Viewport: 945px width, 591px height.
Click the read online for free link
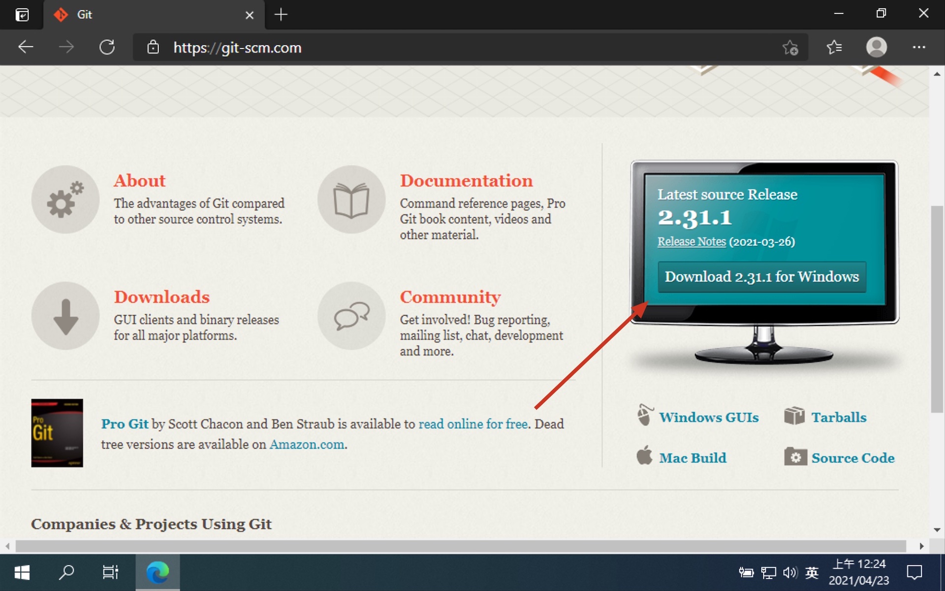(x=473, y=424)
